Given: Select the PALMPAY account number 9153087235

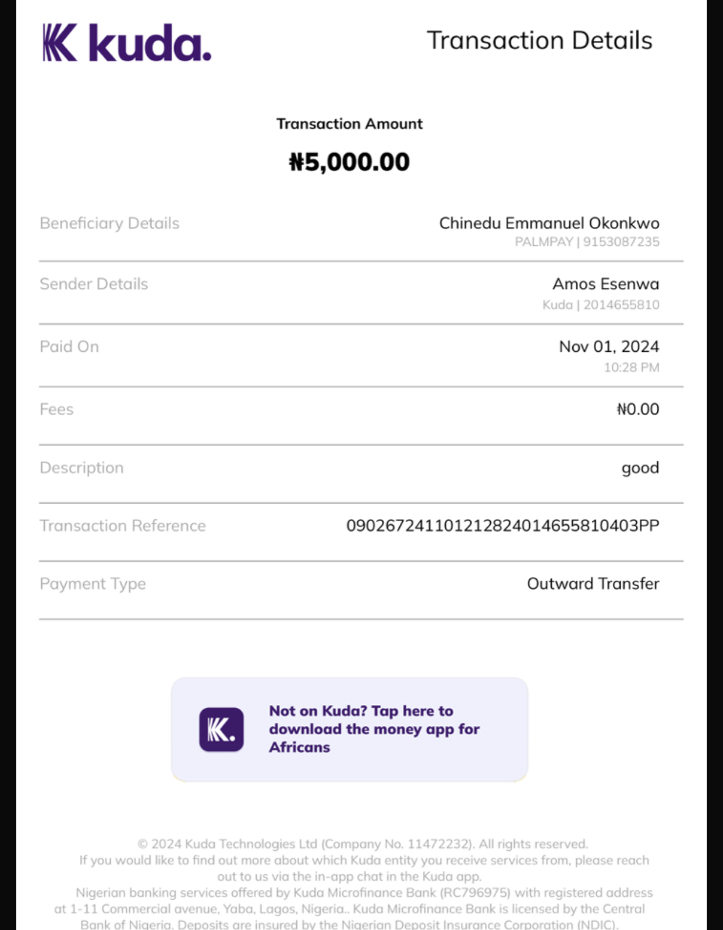Looking at the screenshot, I should coord(621,242).
